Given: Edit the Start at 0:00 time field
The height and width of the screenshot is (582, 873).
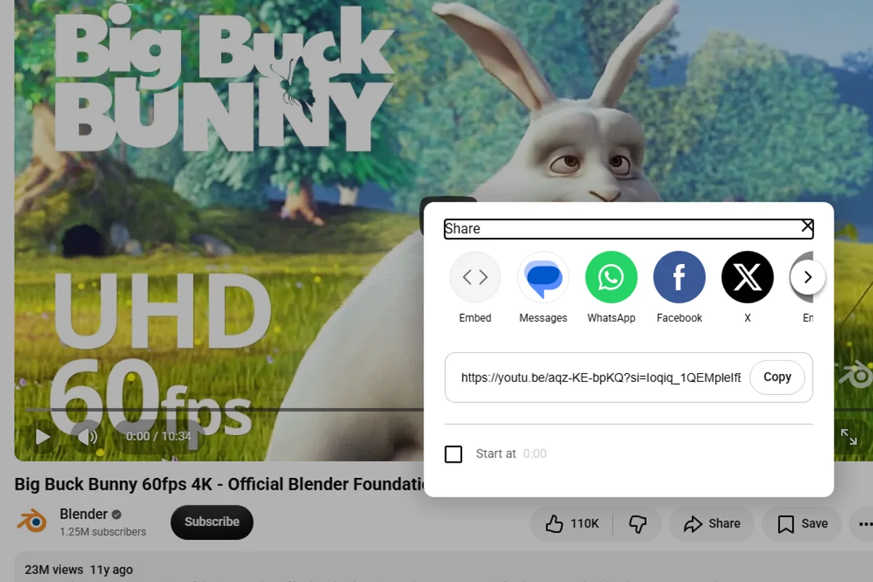Looking at the screenshot, I should click(x=535, y=454).
